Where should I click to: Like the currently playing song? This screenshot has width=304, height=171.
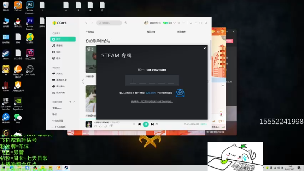click(95, 126)
